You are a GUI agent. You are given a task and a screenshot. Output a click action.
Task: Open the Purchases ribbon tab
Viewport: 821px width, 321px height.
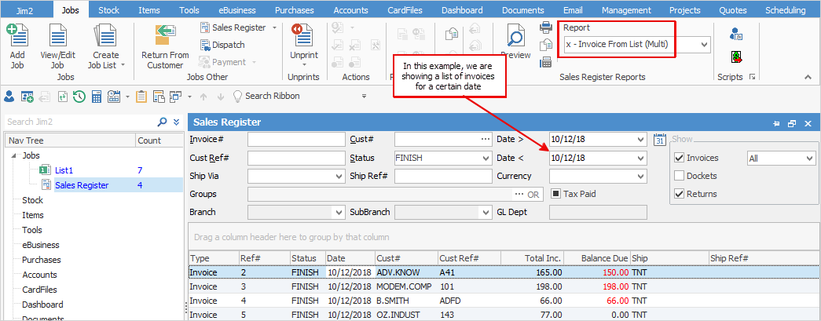click(x=295, y=10)
